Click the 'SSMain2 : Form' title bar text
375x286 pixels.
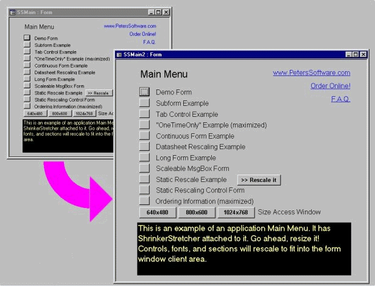[142, 55]
